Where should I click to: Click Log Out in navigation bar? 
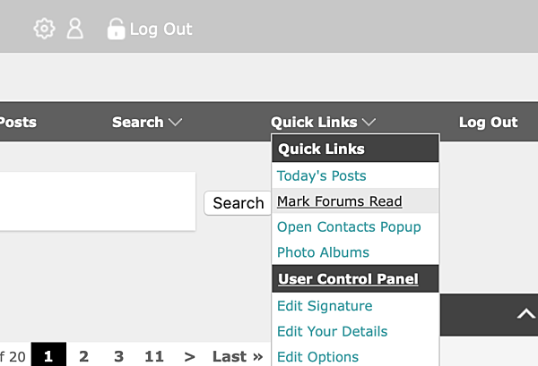488,123
